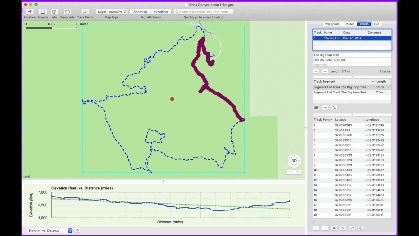
Task: Toggle the Scrolling map attribute
Action: click(x=161, y=12)
